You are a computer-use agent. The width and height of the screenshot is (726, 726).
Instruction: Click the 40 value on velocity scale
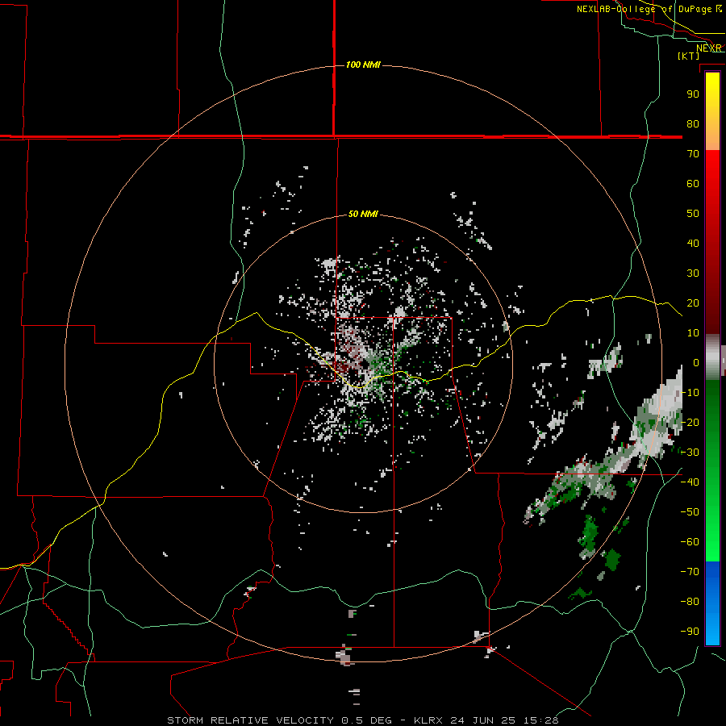[693, 243]
